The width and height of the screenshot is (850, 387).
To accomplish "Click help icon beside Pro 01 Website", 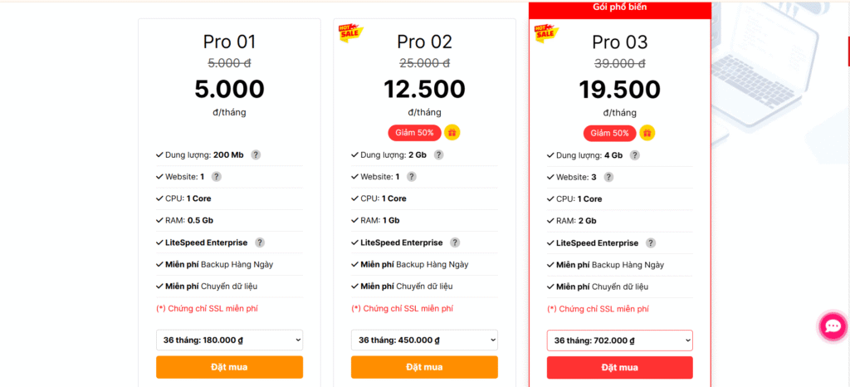I will coord(216,177).
